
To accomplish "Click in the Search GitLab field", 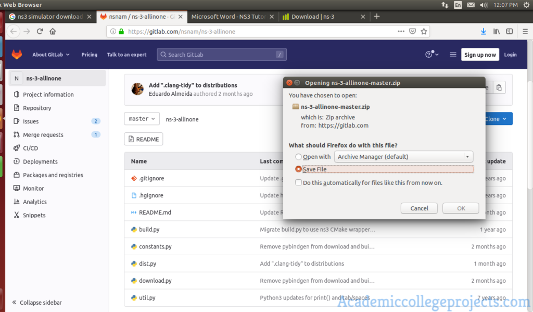I will (x=222, y=55).
